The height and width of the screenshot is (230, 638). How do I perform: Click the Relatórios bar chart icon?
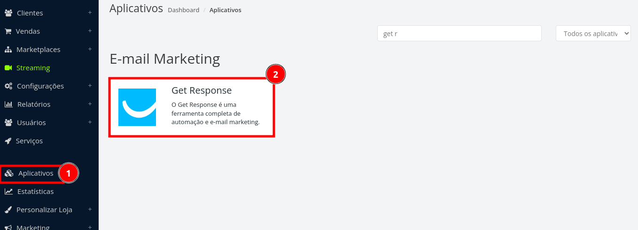[x=8, y=104]
